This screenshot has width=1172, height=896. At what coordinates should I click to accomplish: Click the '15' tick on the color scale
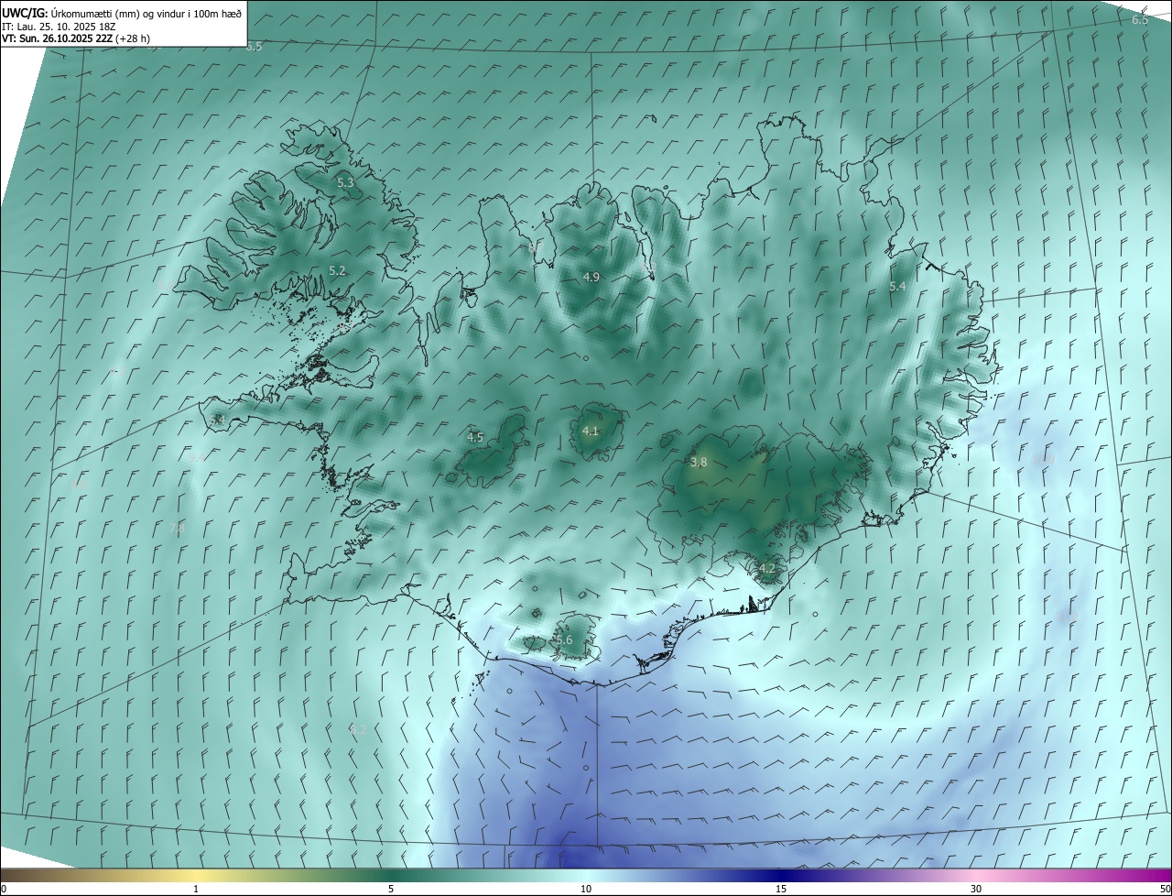[x=781, y=889]
